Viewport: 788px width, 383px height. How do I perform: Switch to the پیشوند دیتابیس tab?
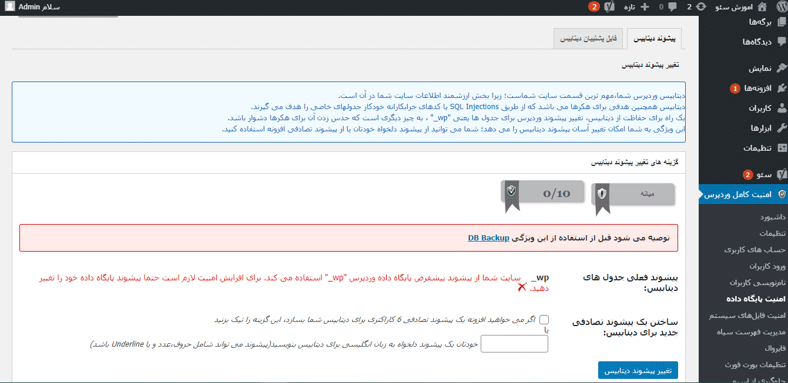[x=654, y=39]
